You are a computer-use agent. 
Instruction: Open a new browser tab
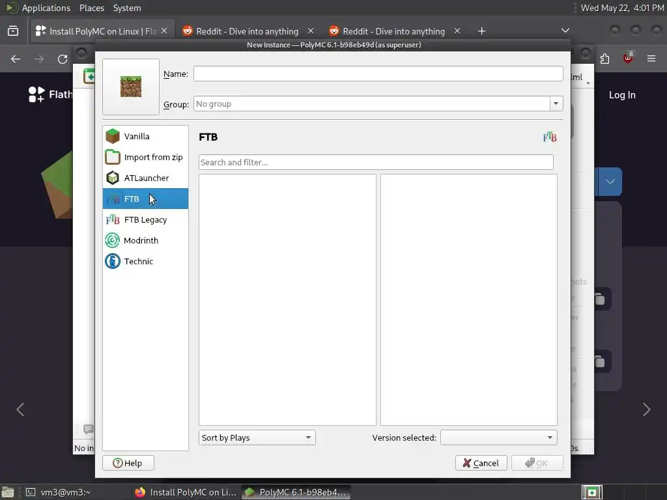[481, 31]
